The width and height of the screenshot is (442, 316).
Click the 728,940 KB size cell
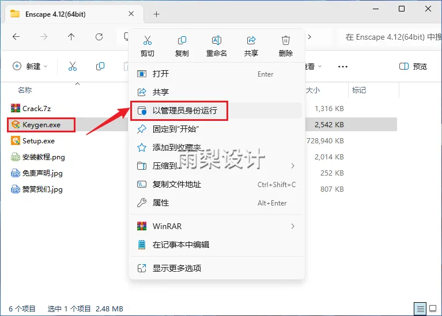325,141
